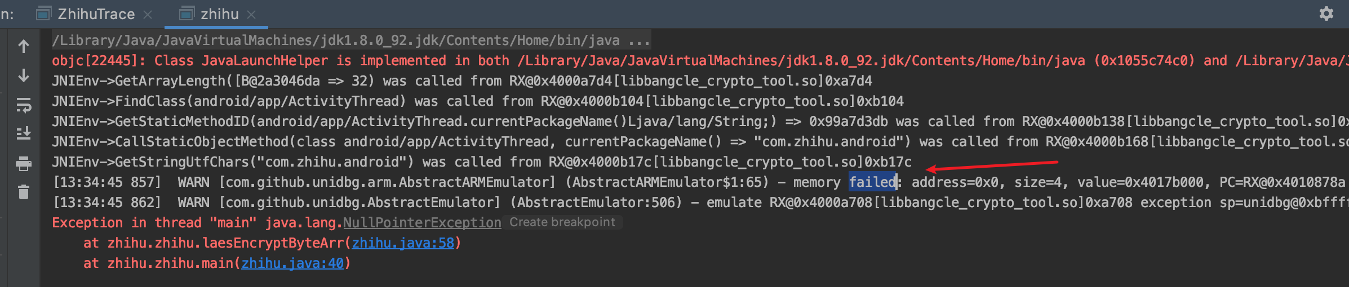Expand the folded java command line ellipsis
Screen dimensions: 1349x287
tap(639, 41)
